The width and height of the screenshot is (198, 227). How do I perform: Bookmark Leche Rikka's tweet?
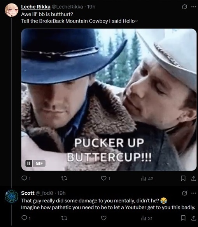[x=183, y=178]
